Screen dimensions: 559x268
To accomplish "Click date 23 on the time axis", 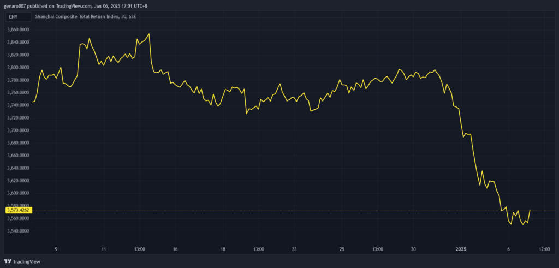I will [x=294, y=249].
